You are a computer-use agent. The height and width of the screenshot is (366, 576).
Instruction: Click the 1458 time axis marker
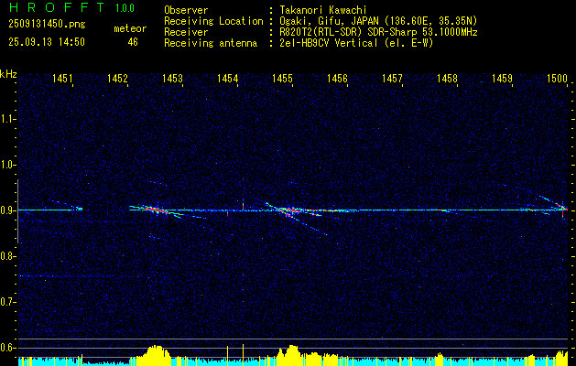coord(448,78)
